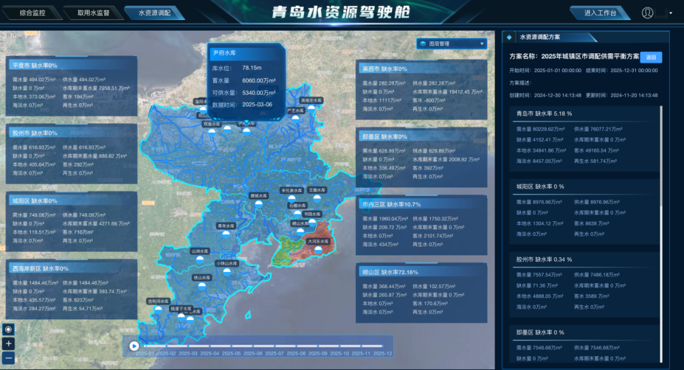Select the 吉利河水库 reservoir marker
The width and height of the screenshot is (684, 370).
(158, 309)
